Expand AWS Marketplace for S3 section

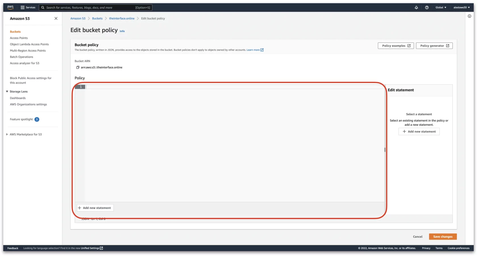[7, 134]
